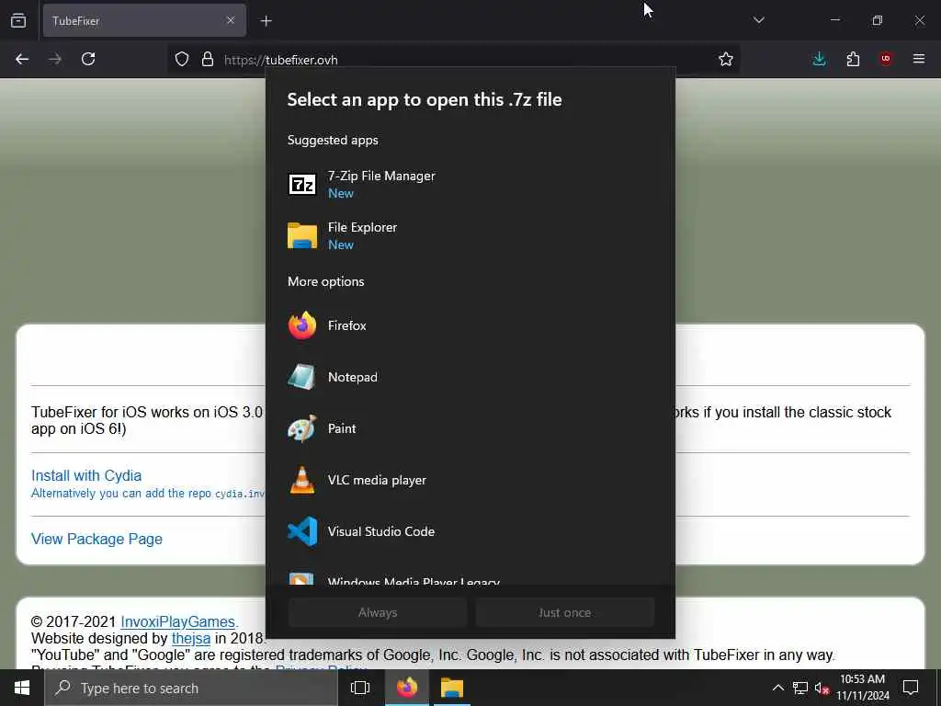The height and width of the screenshot is (706, 941).
Task: Choose 7-Zip File Manager to open the file
Action: tap(470, 184)
